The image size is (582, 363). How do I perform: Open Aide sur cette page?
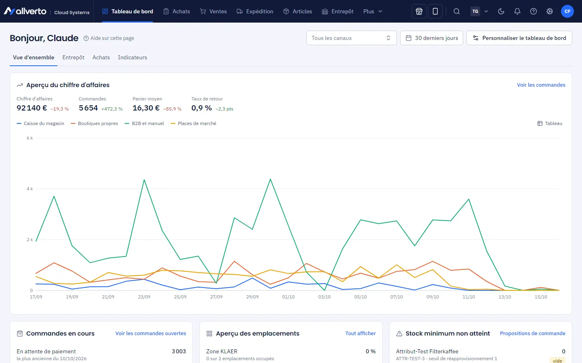point(109,38)
